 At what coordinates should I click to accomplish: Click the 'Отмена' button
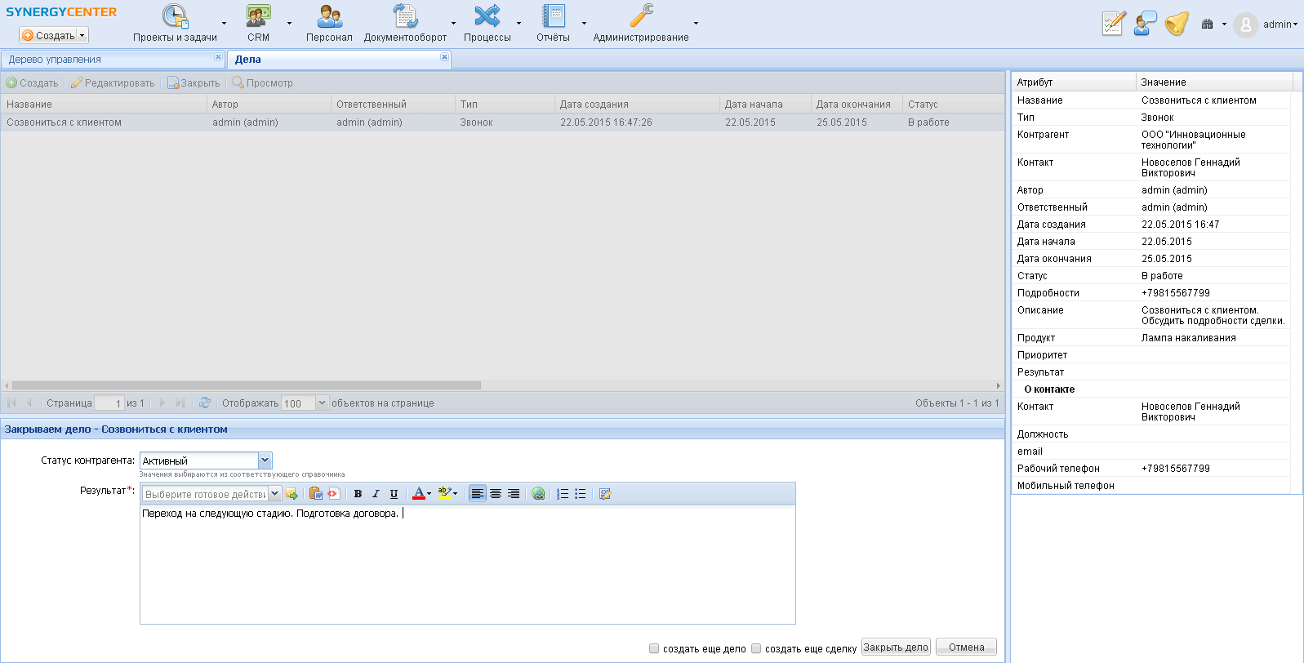click(966, 647)
